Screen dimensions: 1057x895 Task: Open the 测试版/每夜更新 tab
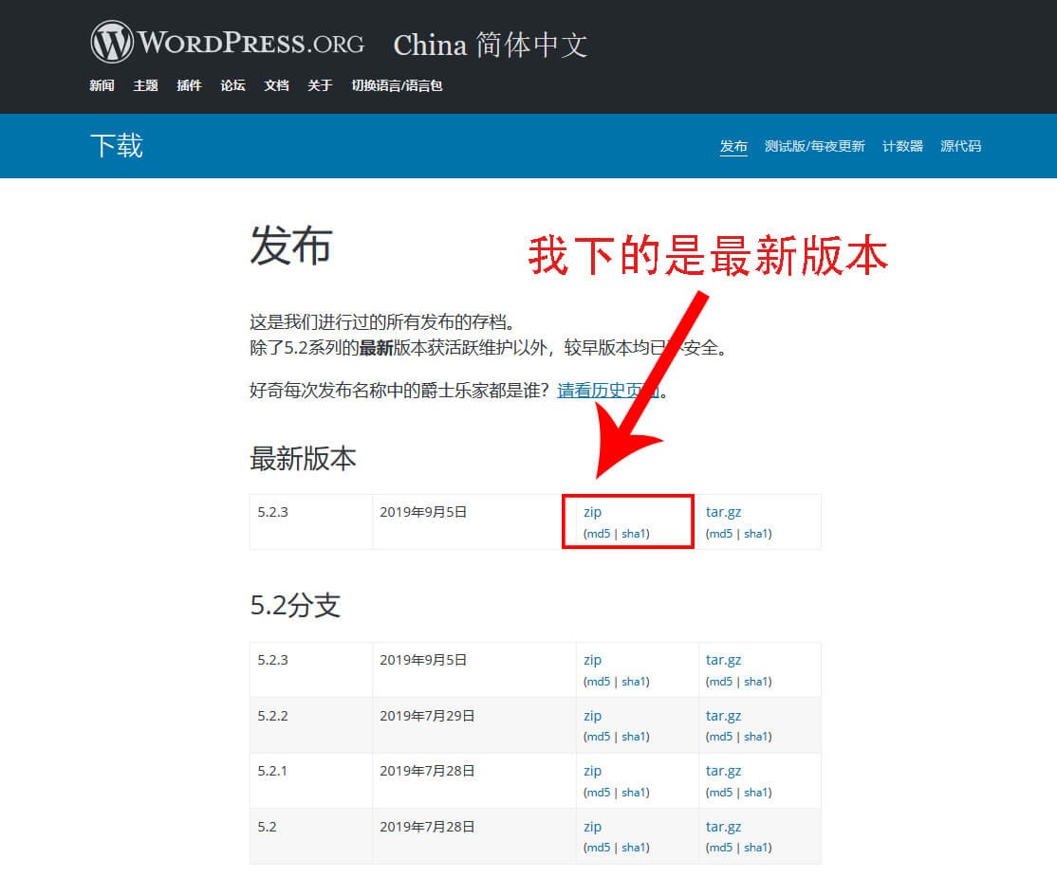tap(813, 146)
